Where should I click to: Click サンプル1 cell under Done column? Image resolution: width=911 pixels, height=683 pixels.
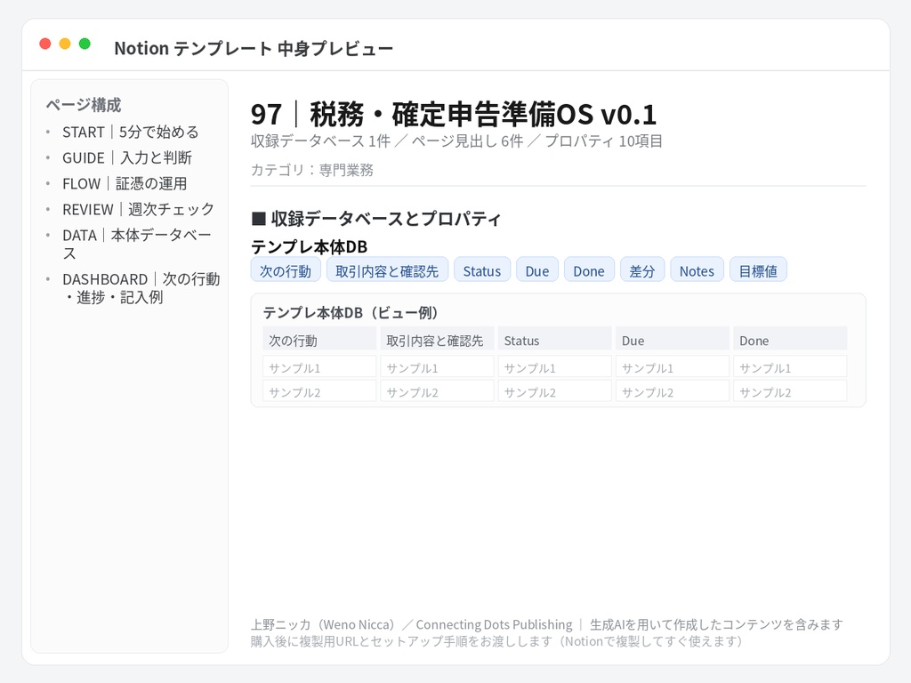pos(790,367)
